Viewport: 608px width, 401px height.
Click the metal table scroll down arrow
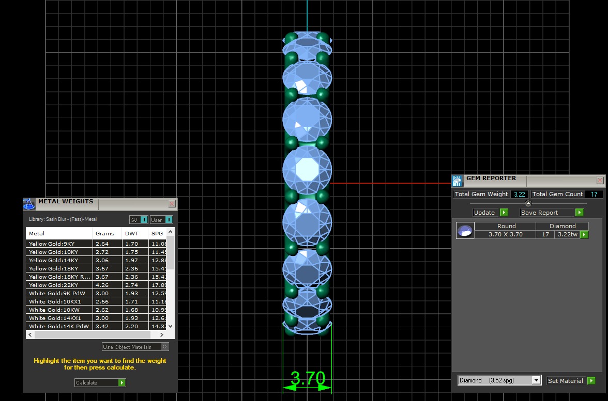(x=170, y=326)
